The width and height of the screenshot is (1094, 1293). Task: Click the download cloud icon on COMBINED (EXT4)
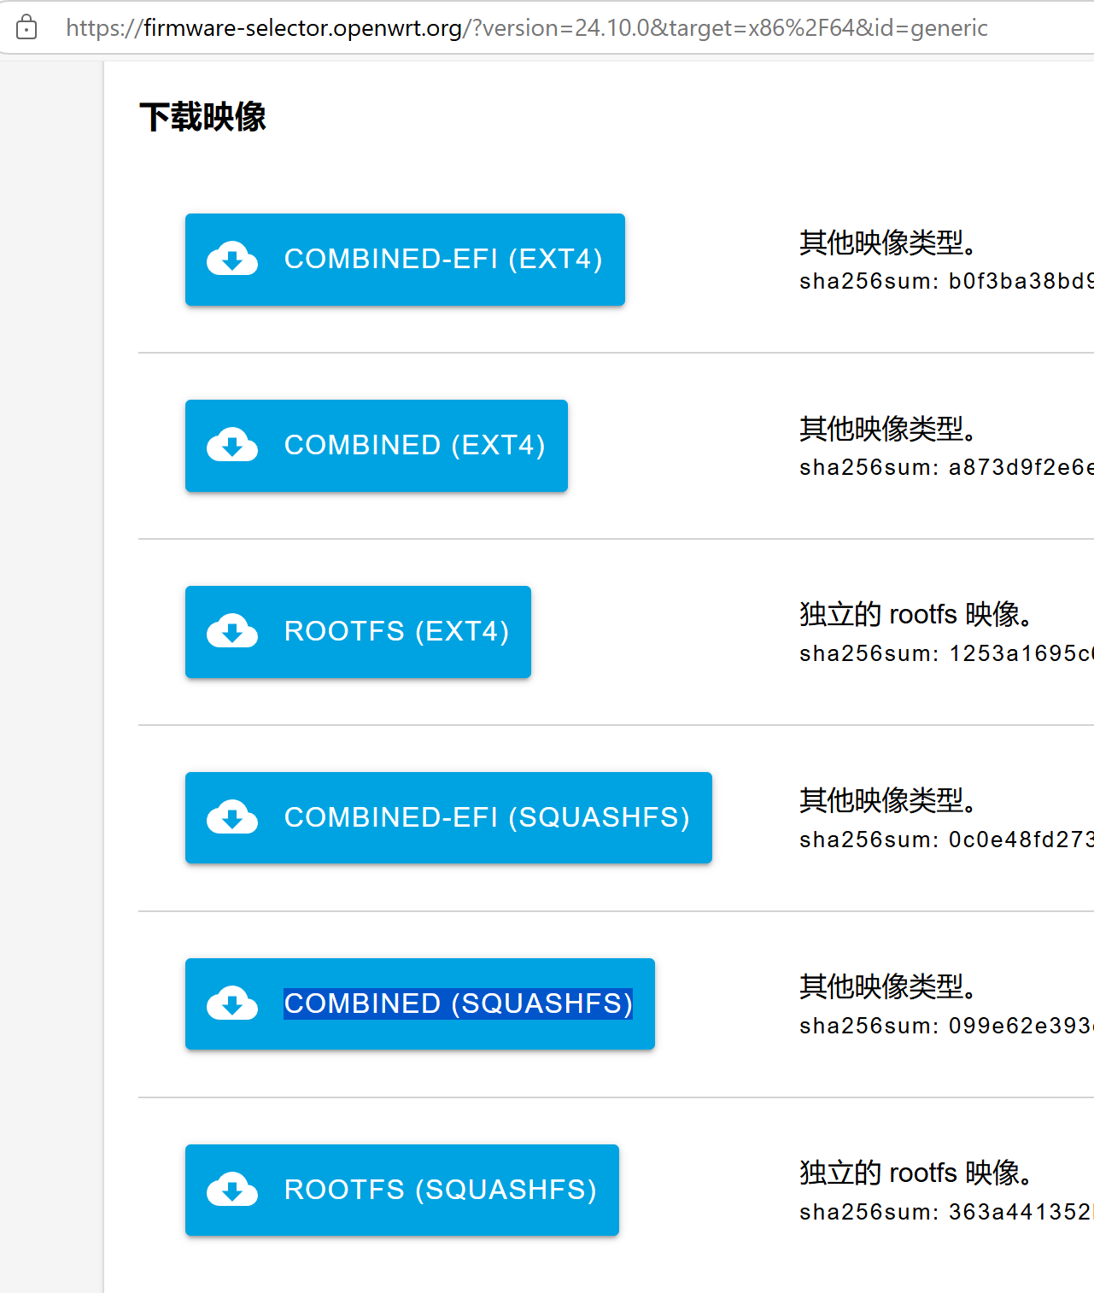[x=231, y=445]
